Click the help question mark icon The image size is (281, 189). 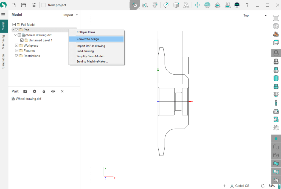pyautogui.click(x=247, y=5)
